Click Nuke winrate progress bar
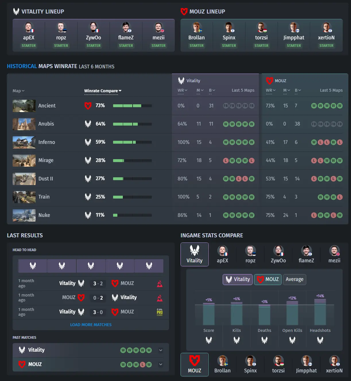Viewport: 351px width, 381px height. click(x=132, y=215)
